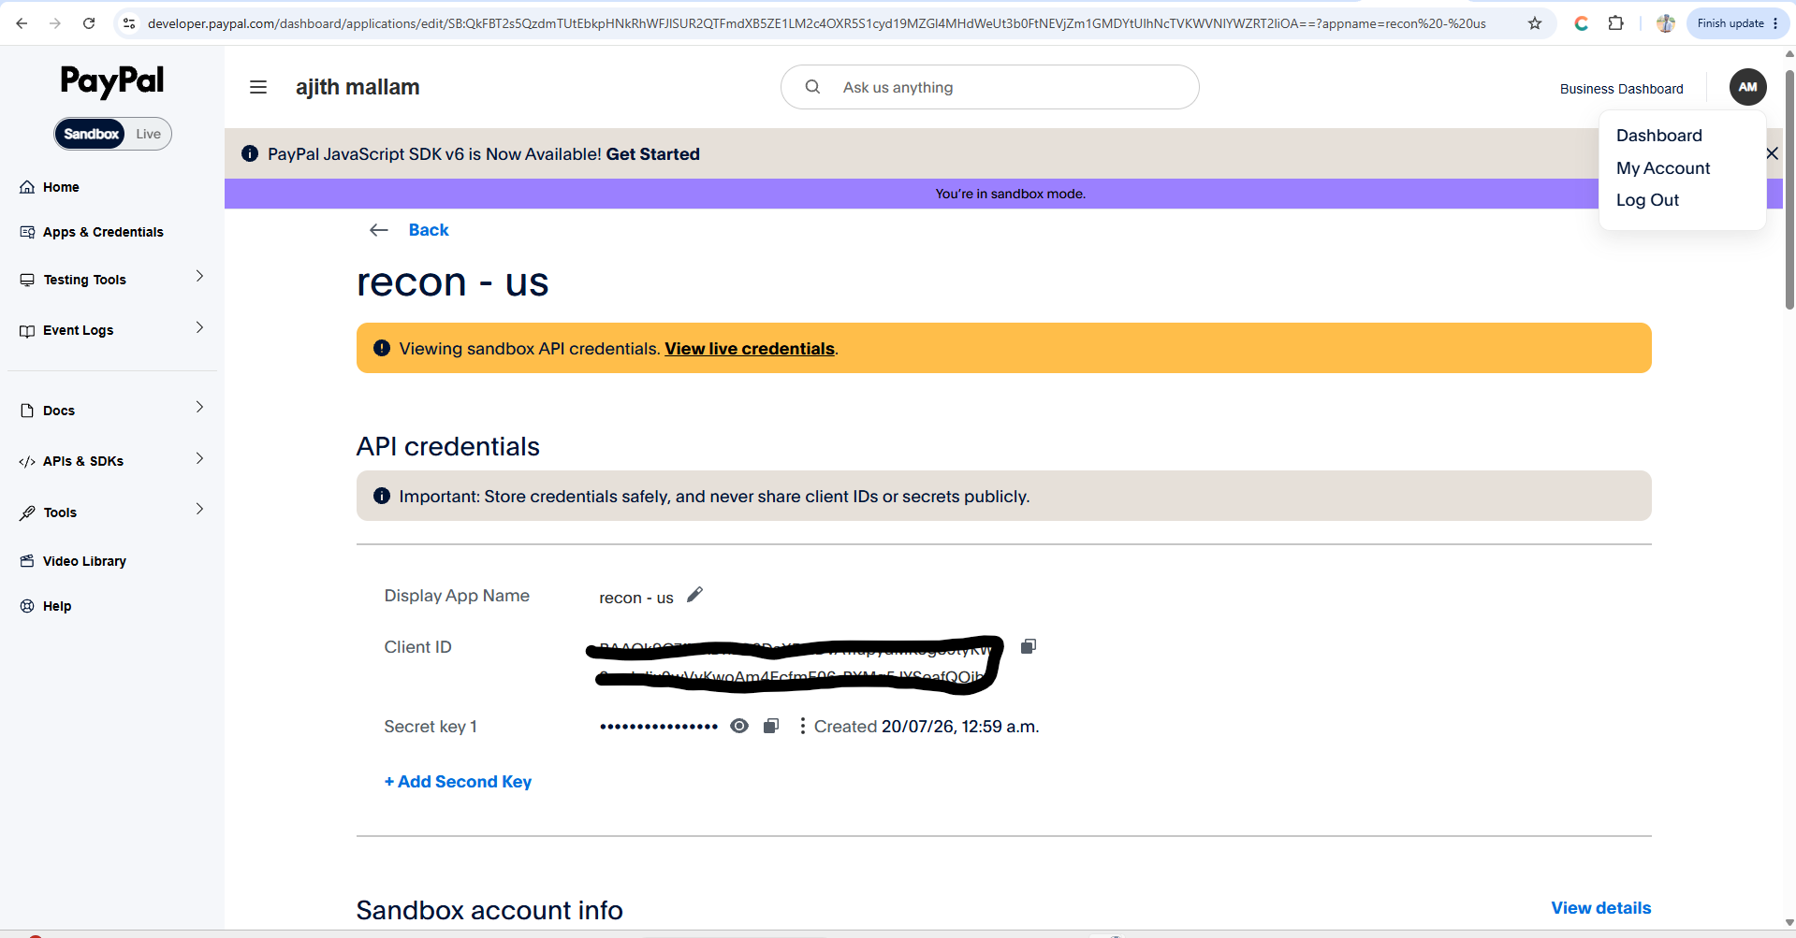Click the Tools wrench icon
This screenshot has width=1796, height=938.
[27, 512]
